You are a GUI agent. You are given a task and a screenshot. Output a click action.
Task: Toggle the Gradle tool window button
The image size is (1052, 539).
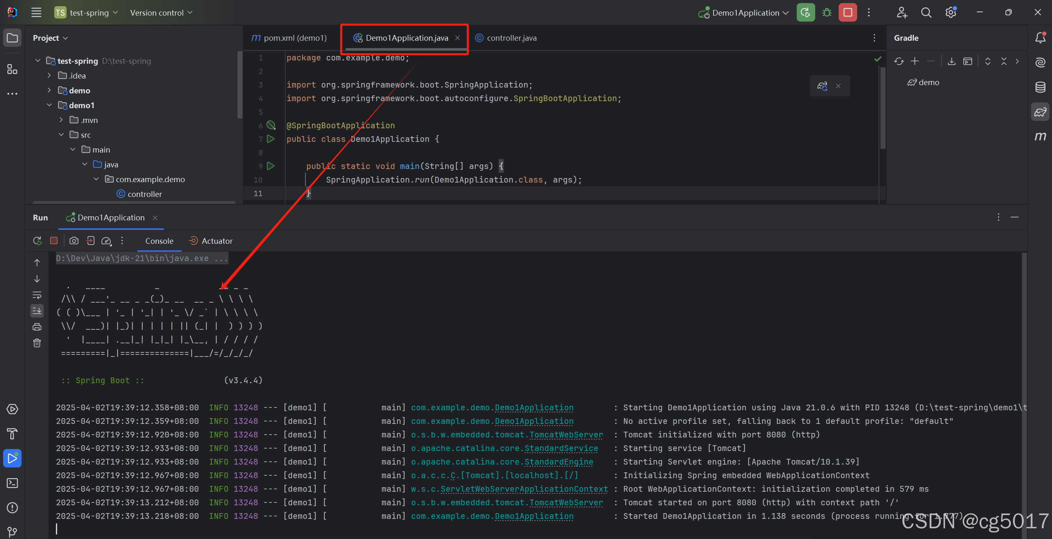pos(1040,112)
